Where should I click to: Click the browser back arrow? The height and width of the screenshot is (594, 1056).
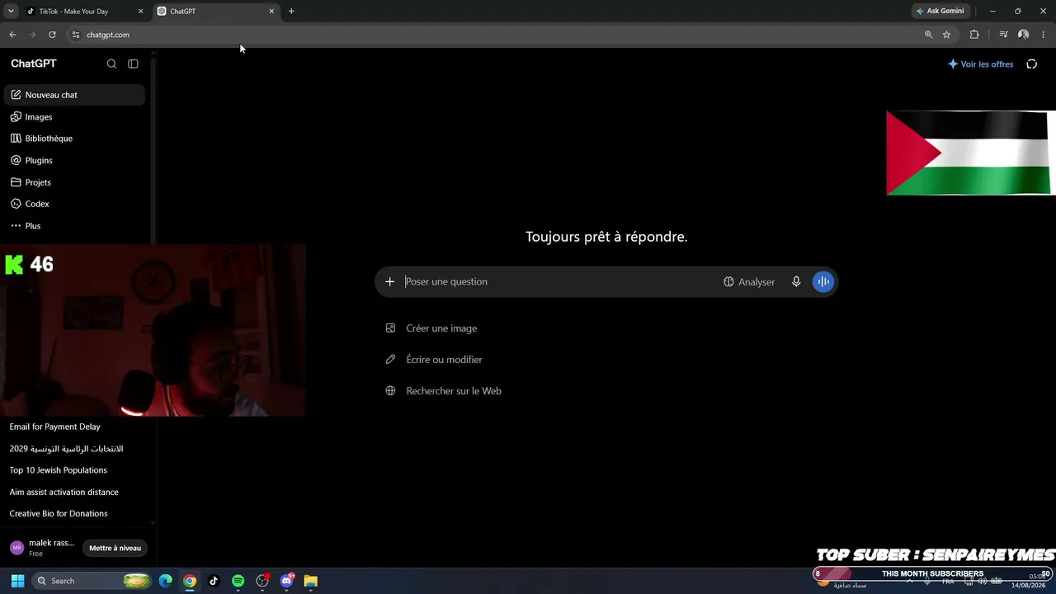coord(12,35)
